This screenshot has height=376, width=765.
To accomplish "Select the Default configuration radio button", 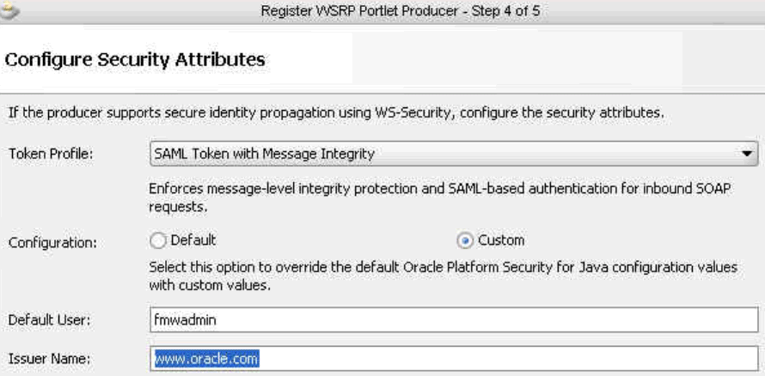I will click(x=157, y=241).
